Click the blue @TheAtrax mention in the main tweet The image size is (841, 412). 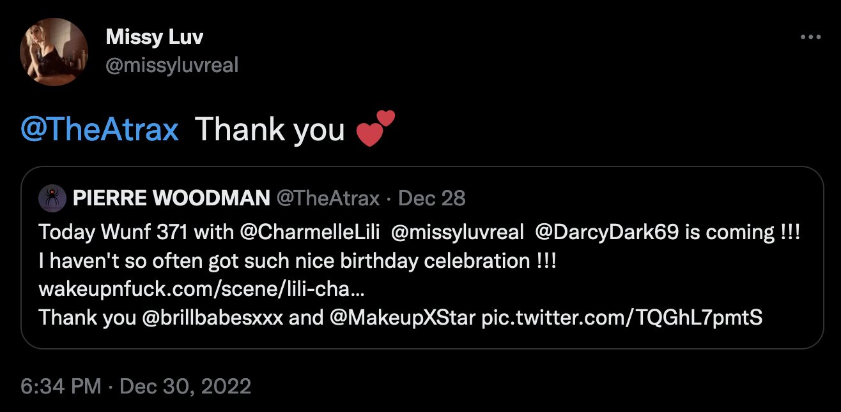coord(100,129)
